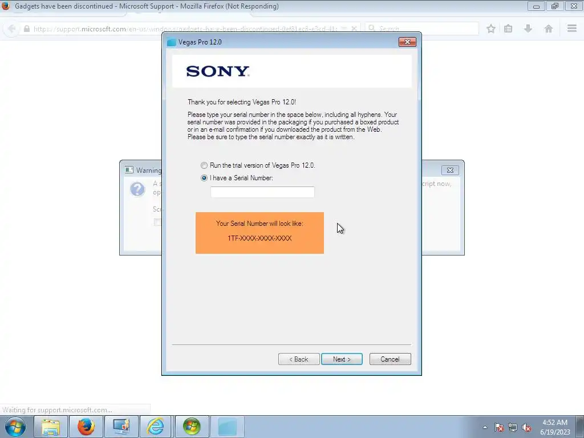584x438 pixels.
Task: Minimize the Firefox window
Action: pos(536,6)
